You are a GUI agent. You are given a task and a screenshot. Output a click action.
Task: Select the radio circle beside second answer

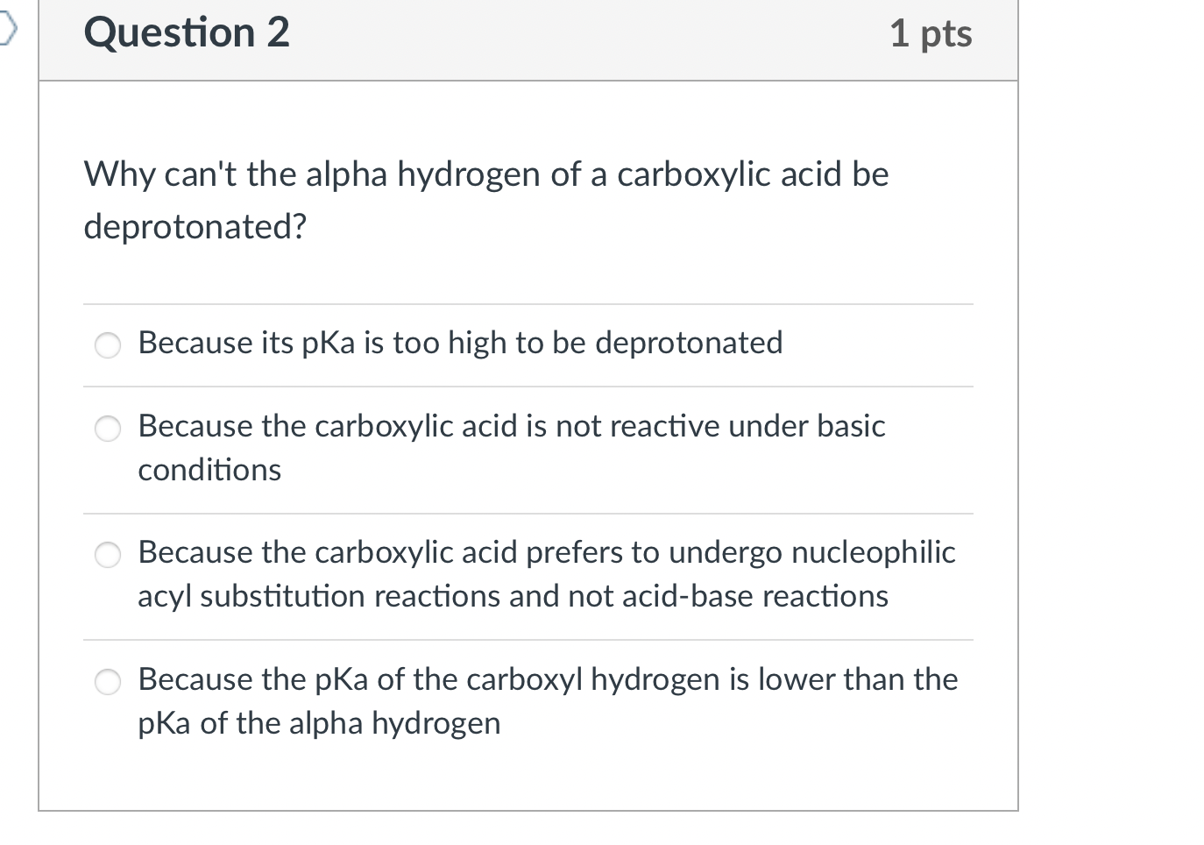107,430
